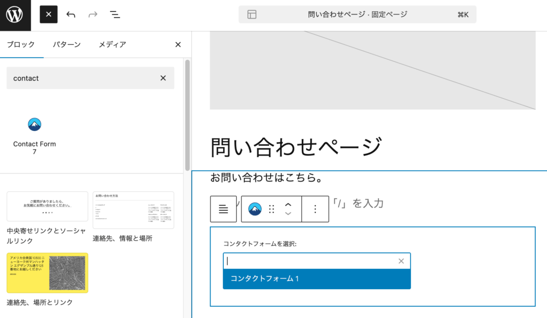
Task: Select コンタクトフォーム 1 from dropdown list
Action: coord(317,278)
